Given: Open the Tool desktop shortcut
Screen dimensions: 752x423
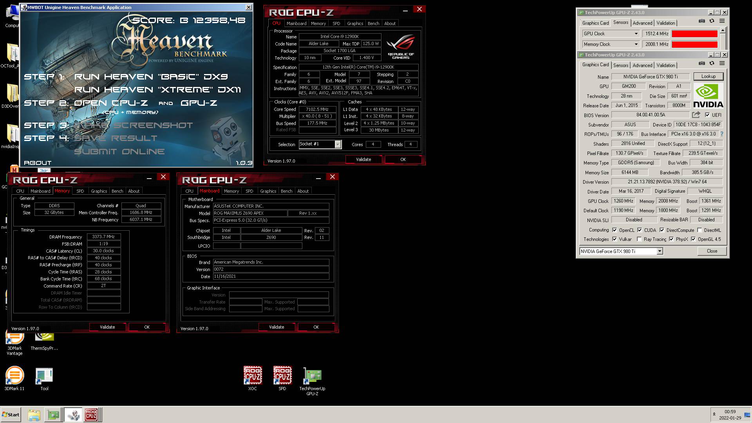Looking at the screenshot, I should point(44,379).
